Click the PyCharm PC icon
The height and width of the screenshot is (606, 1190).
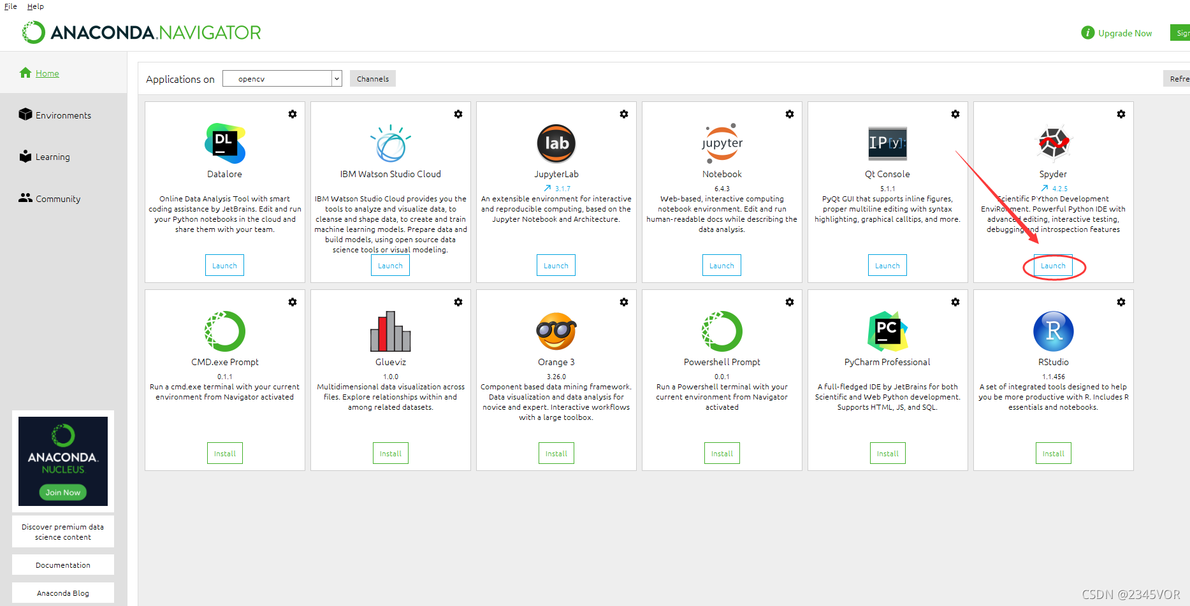[888, 331]
